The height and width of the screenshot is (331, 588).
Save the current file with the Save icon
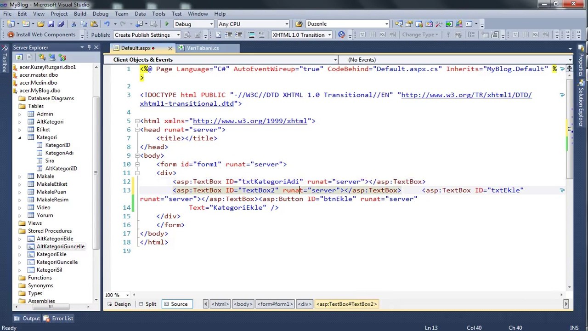(51, 24)
